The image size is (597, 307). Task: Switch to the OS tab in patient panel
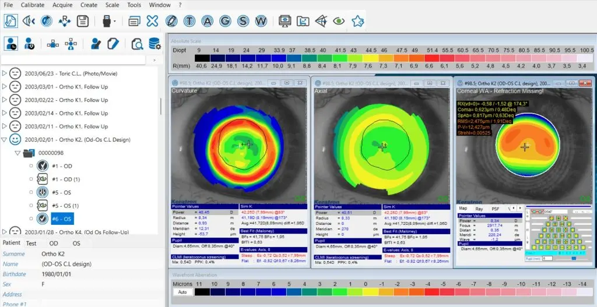76,243
